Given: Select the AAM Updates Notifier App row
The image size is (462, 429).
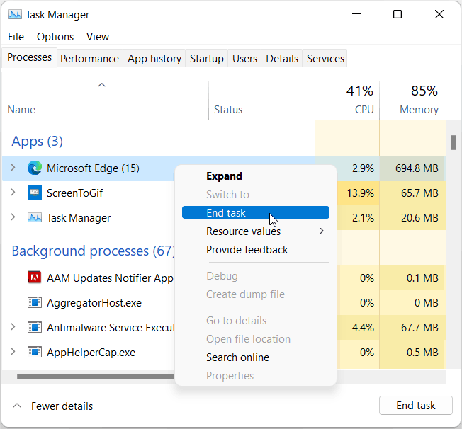Looking at the screenshot, I should tap(89, 278).
